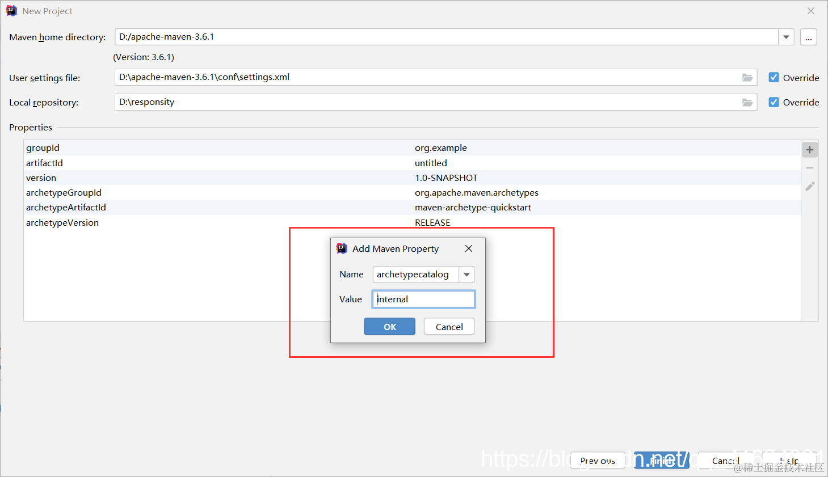
Task: Click the edit property pencil icon
Action: click(x=810, y=186)
